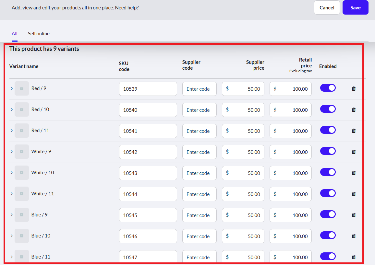Expand the White / 10 variant row

[12, 172]
